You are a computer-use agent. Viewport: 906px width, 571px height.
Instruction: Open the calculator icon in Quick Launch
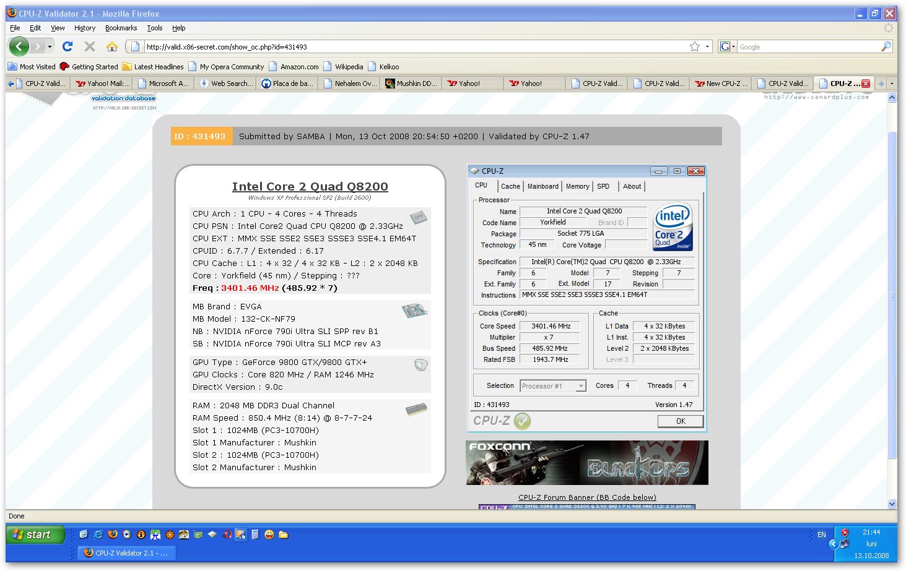pos(255,535)
